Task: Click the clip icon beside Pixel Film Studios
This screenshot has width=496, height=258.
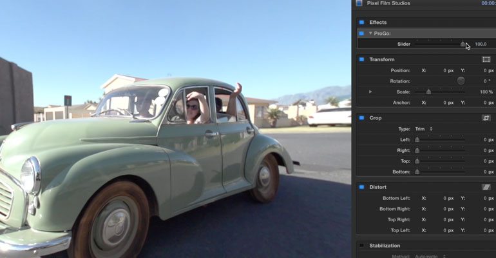Action: 359,3
